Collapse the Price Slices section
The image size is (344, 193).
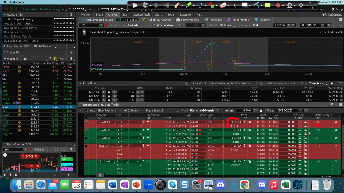[x=81, y=83]
